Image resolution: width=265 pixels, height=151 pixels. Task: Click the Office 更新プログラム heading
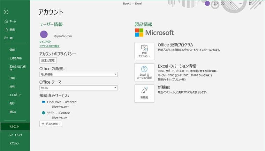pos(175,45)
